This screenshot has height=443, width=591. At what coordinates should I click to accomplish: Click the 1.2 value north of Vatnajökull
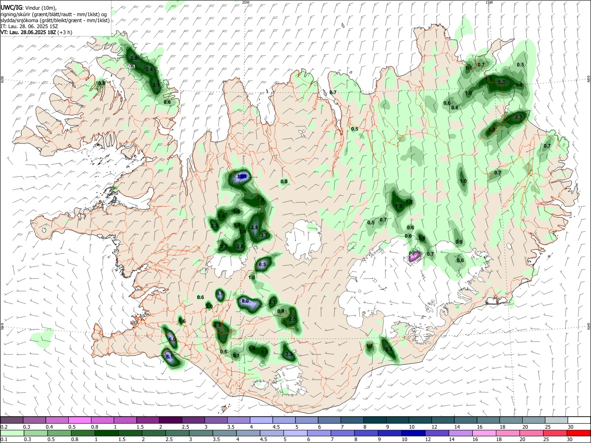(409, 202)
